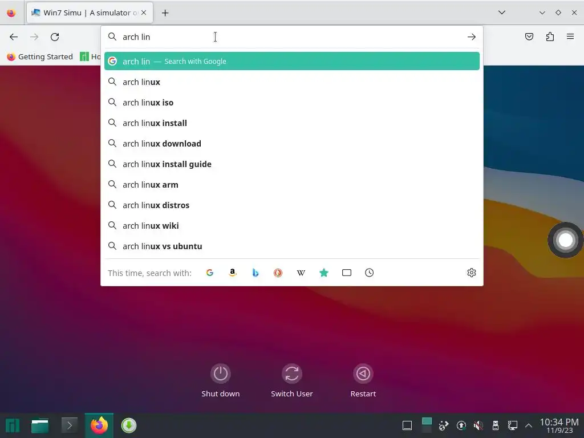584x438 pixels.
Task: Select Firefox in the taskbar
Action: pyautogui.click(x=99, y=425)
